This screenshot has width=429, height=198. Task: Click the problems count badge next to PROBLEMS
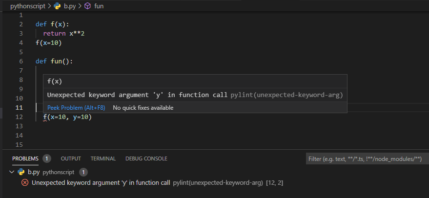(47, 158)
